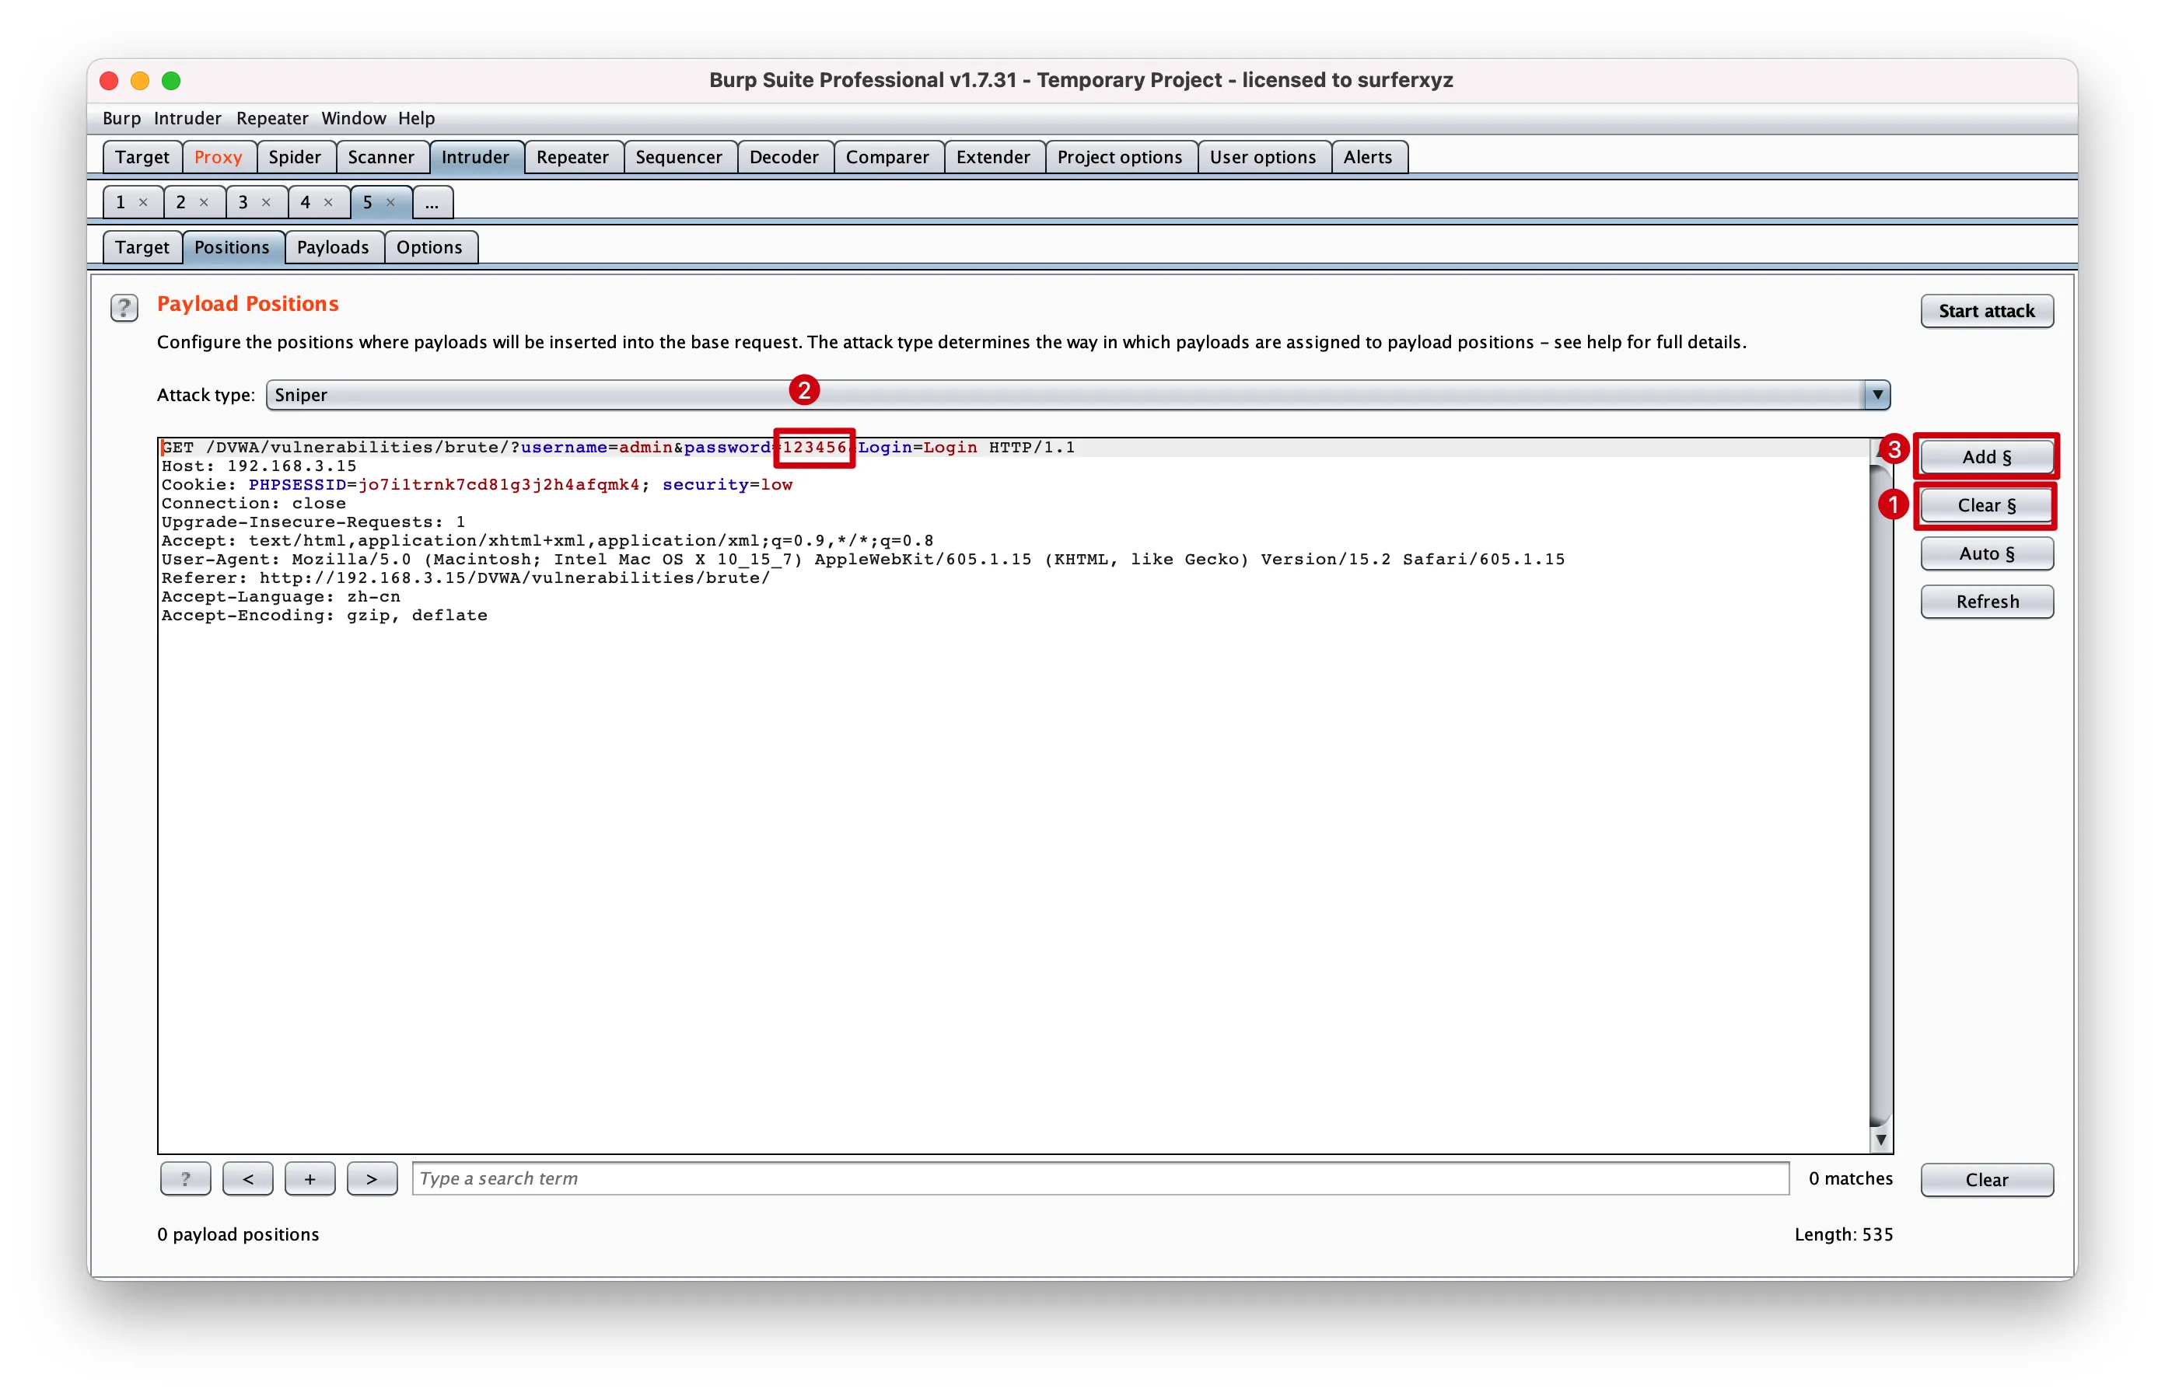The height and width of the screenshot is (1396, 2165).
Task: Switch to the Proxy tab
Action: tap(219, 158)
